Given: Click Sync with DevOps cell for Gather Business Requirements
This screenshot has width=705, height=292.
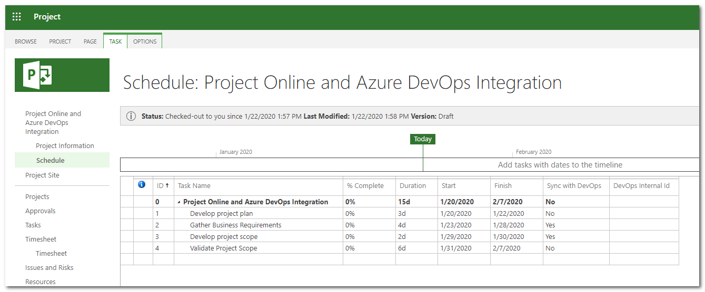Looking at the screenshot, I should [575, 225].
